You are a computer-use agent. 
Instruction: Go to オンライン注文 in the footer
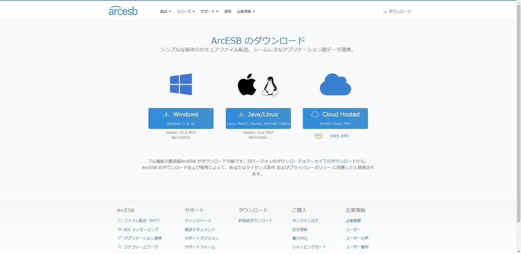[x=305, y=221]
